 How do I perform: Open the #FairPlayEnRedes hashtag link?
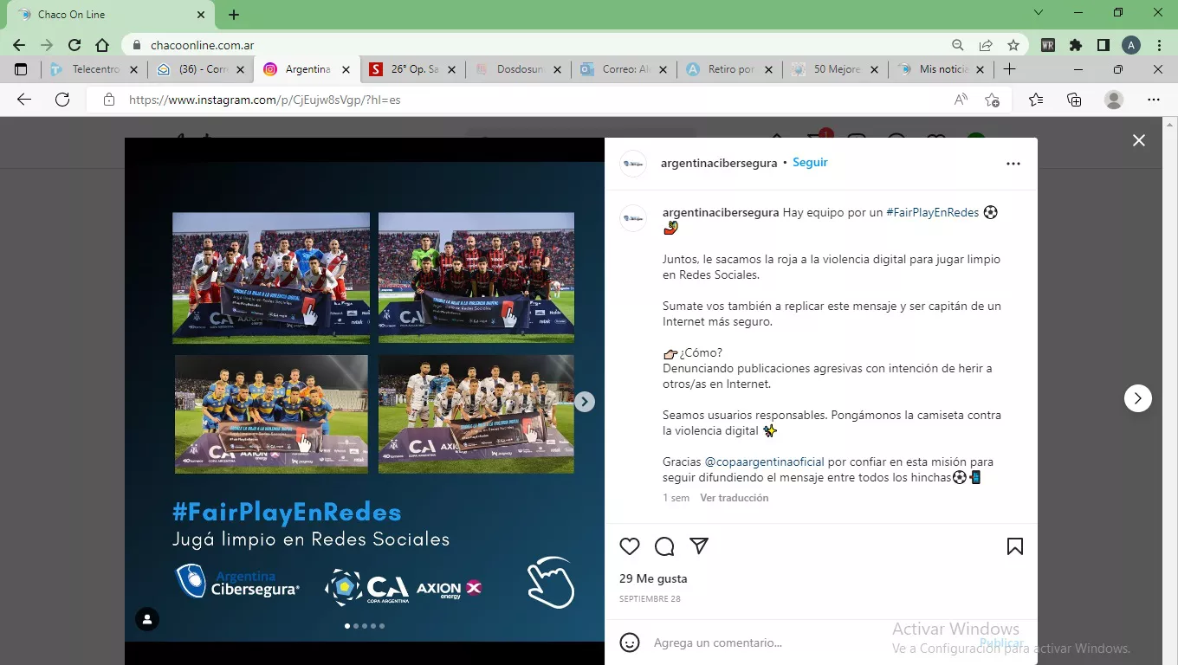pos(932,212)
